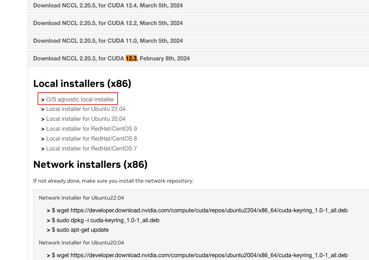The width and height of the screenshot is (369, 260).
Task: Expand the sudo apt-get update command entry
Action: [80, 230]
